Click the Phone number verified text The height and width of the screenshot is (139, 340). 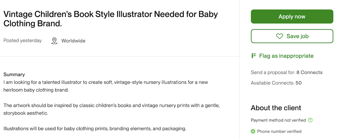(x=279, y=131)
